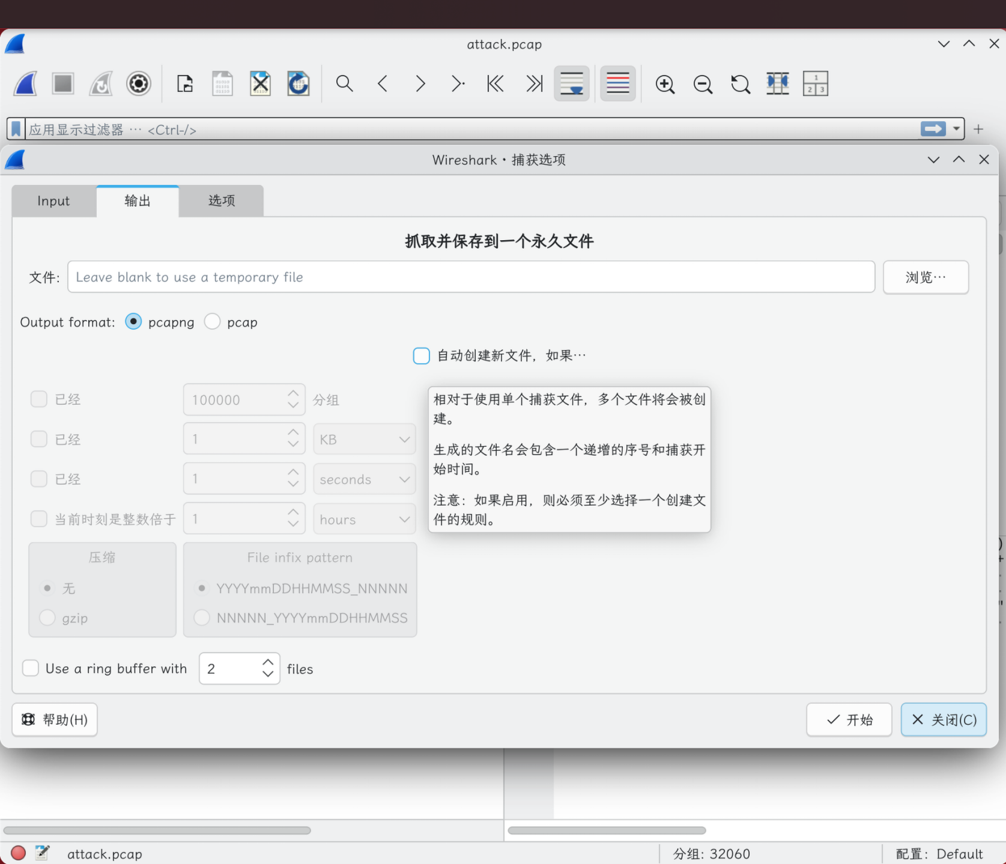The image size is (1006, 864).
Task: Switch to the Input tab
Action: pyautogui.click(x=54, y=201)
